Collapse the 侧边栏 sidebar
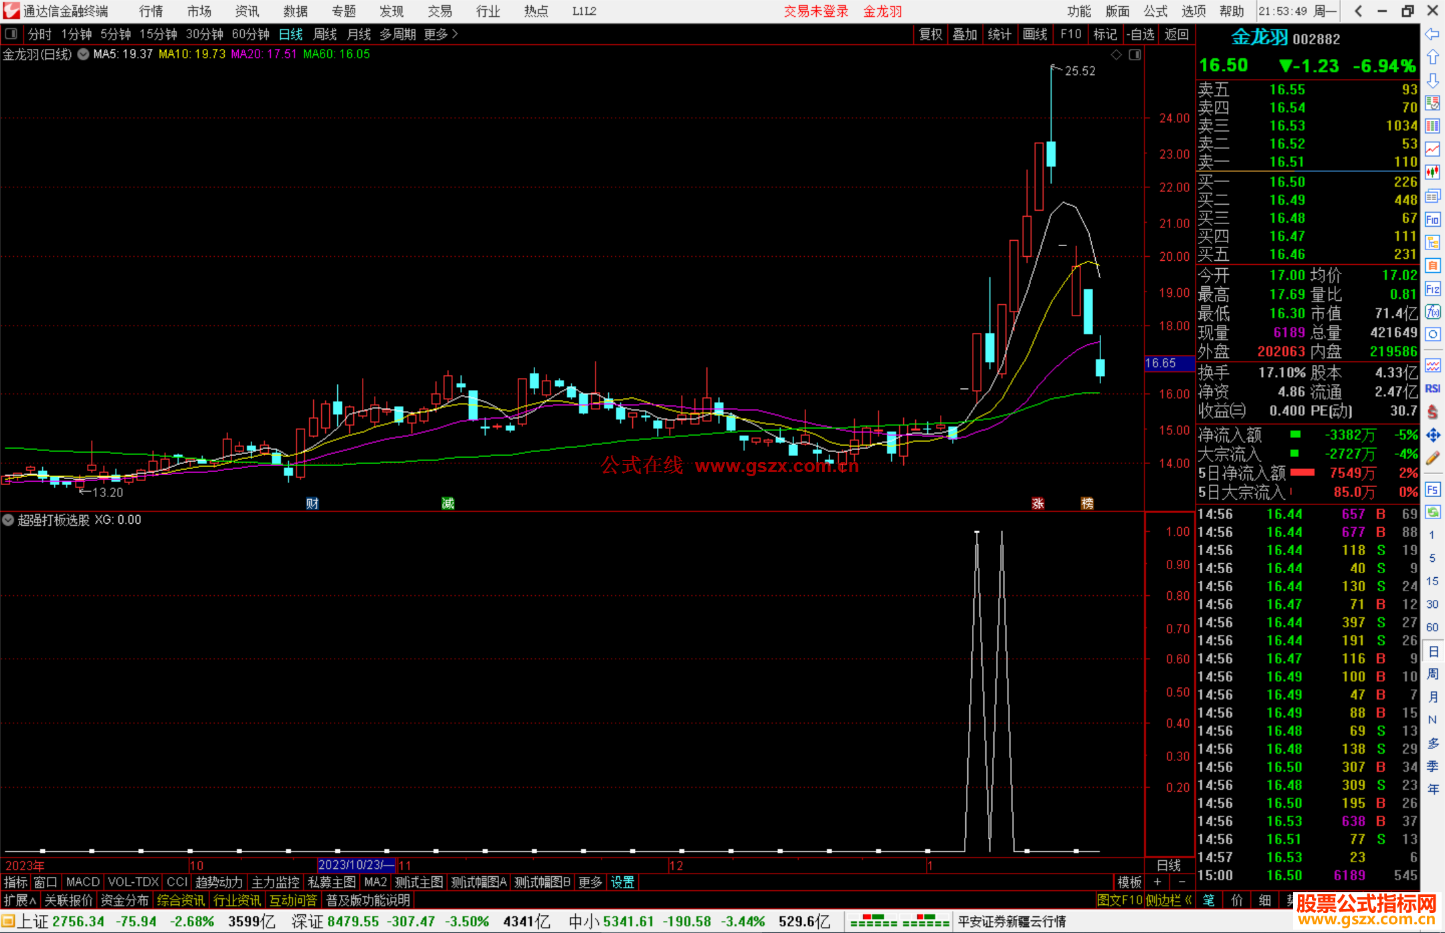Viewport: 1445px width, 933px height. pyautogui.click(x=1169, y=900)
